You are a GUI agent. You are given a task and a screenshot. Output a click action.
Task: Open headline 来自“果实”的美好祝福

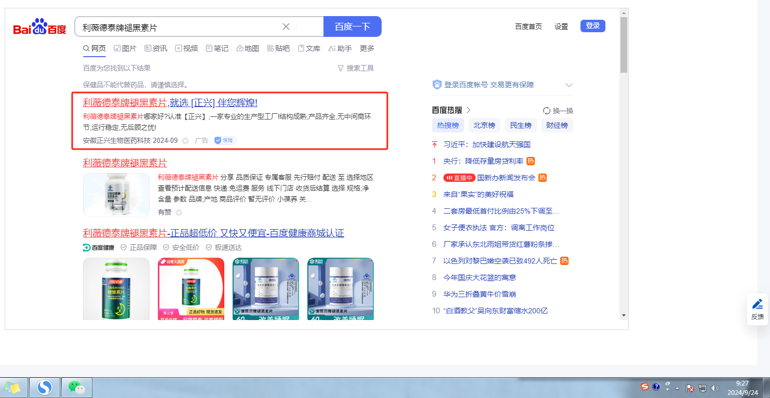(x=478, y=194)
